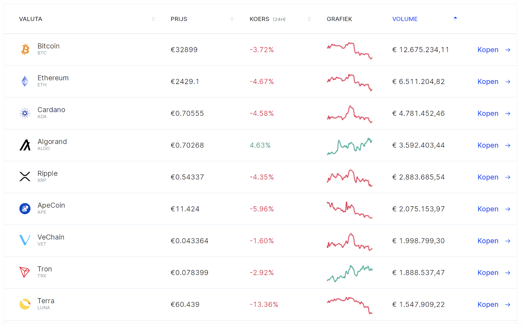Image resolution: width=523 pixels, height=324 pixels.
Task: Click VeChain price €0.043364
Action: (x=190, y=241)
